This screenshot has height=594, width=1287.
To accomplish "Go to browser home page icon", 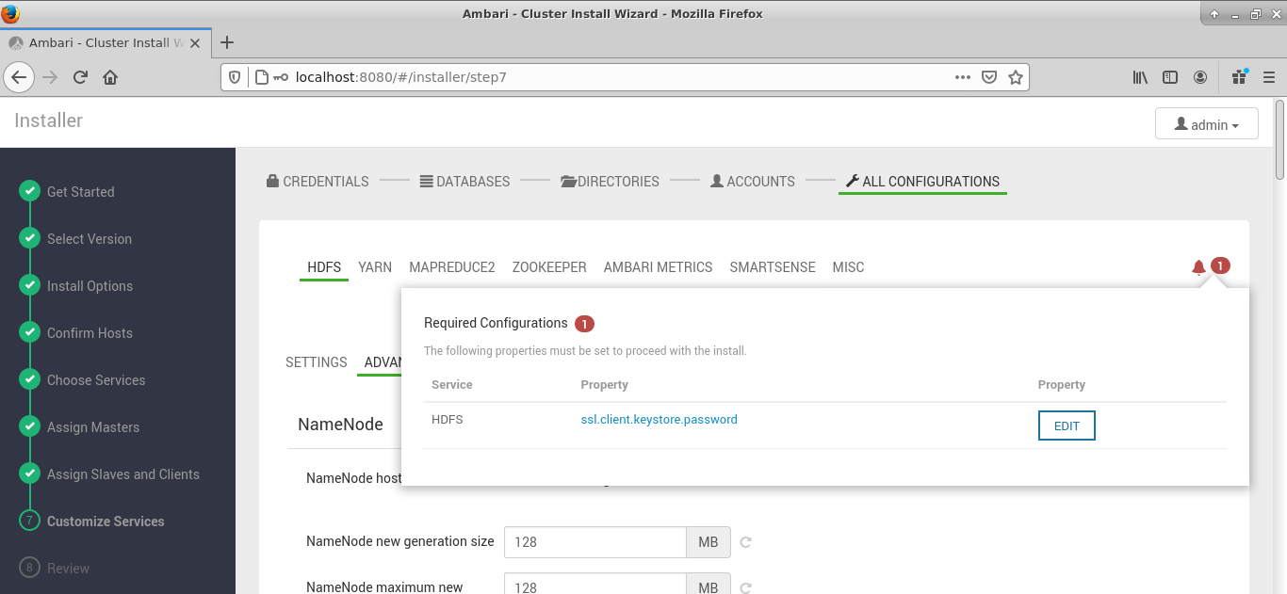I will tap(110, 77).
